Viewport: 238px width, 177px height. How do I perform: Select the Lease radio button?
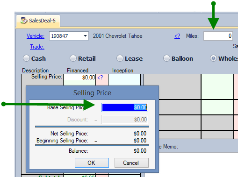coord(120,58)
